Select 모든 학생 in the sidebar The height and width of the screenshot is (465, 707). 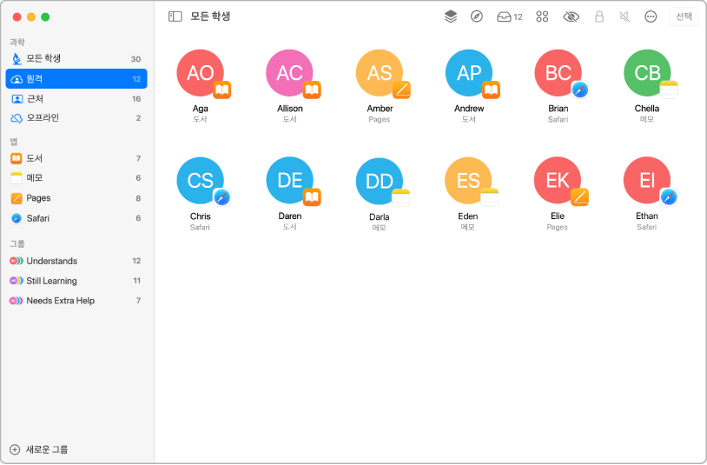pyautogui.click(x=76, y=58)
